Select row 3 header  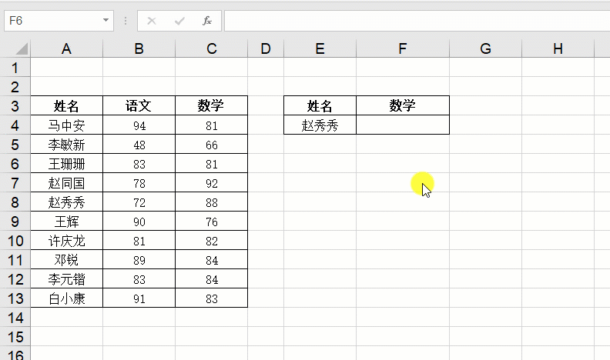(15, 105)
